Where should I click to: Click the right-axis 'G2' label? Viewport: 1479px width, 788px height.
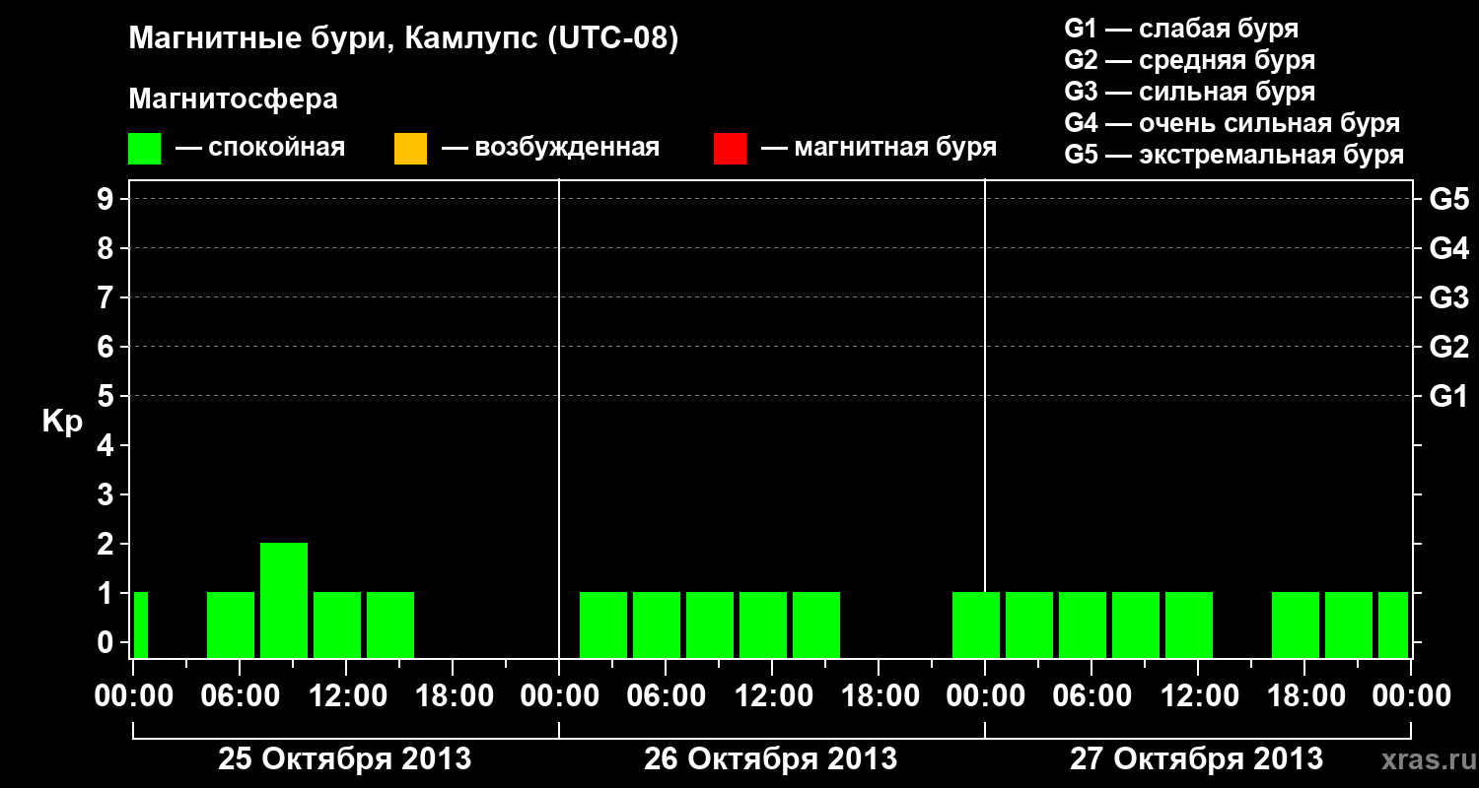1448,347
